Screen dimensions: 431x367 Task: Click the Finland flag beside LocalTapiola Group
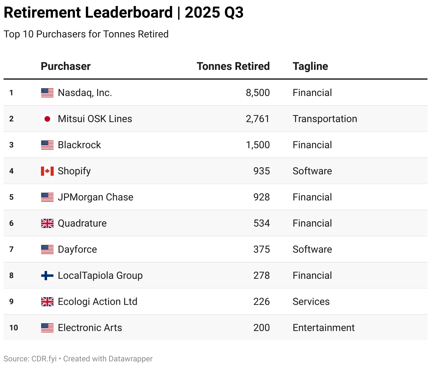pos(47,276)
